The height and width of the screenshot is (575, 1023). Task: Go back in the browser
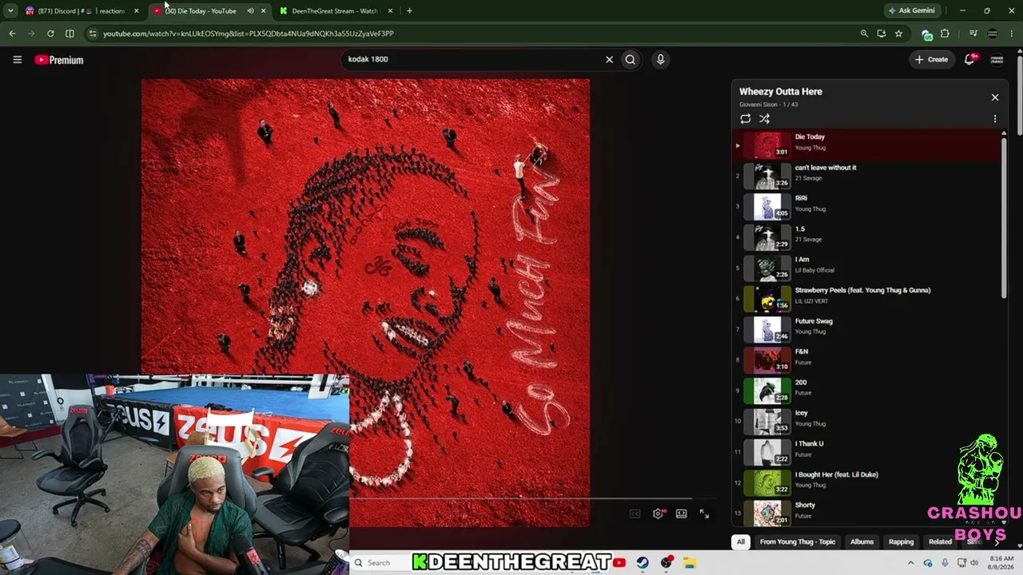12,34
